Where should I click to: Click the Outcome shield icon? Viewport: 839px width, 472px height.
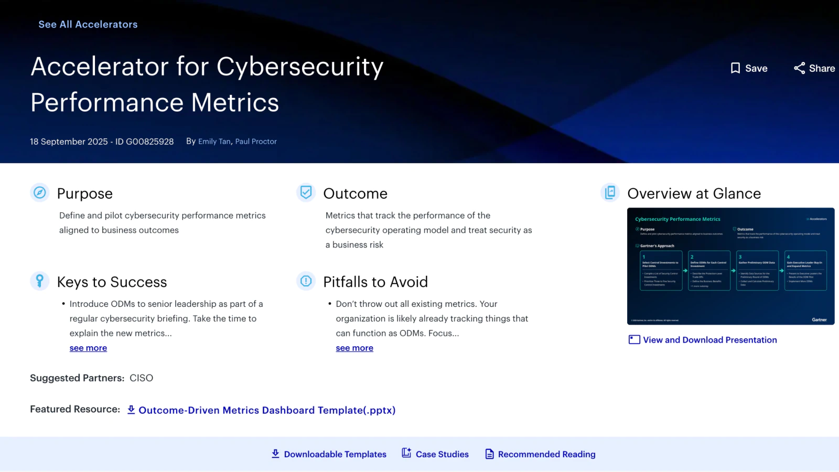306,192
